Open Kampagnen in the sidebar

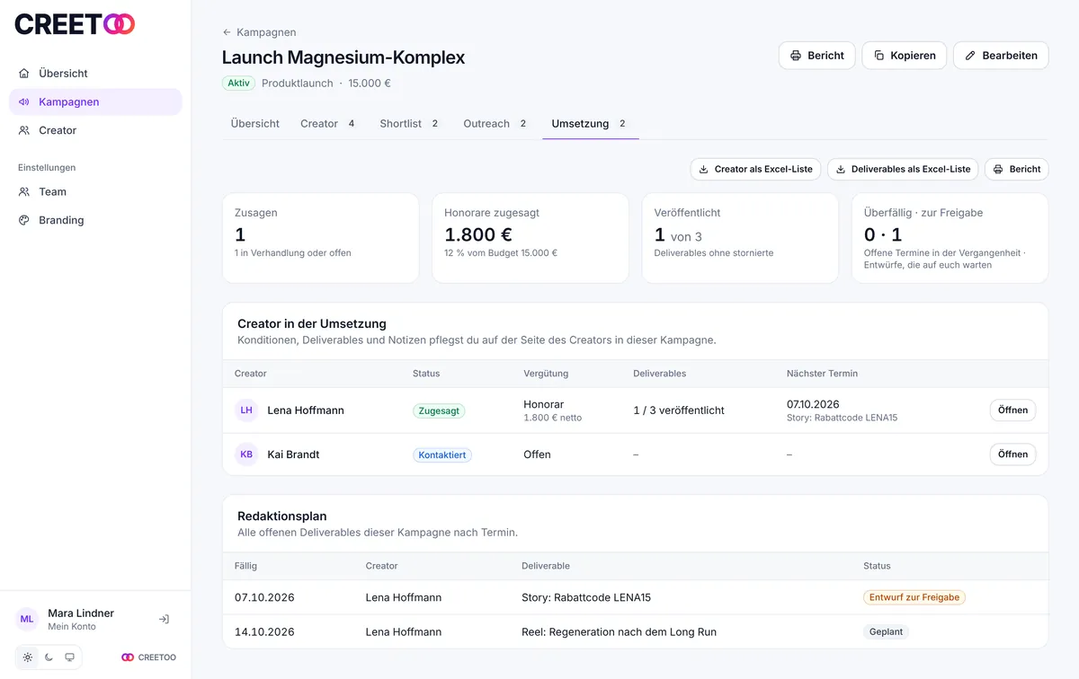[x=95, y=101]
